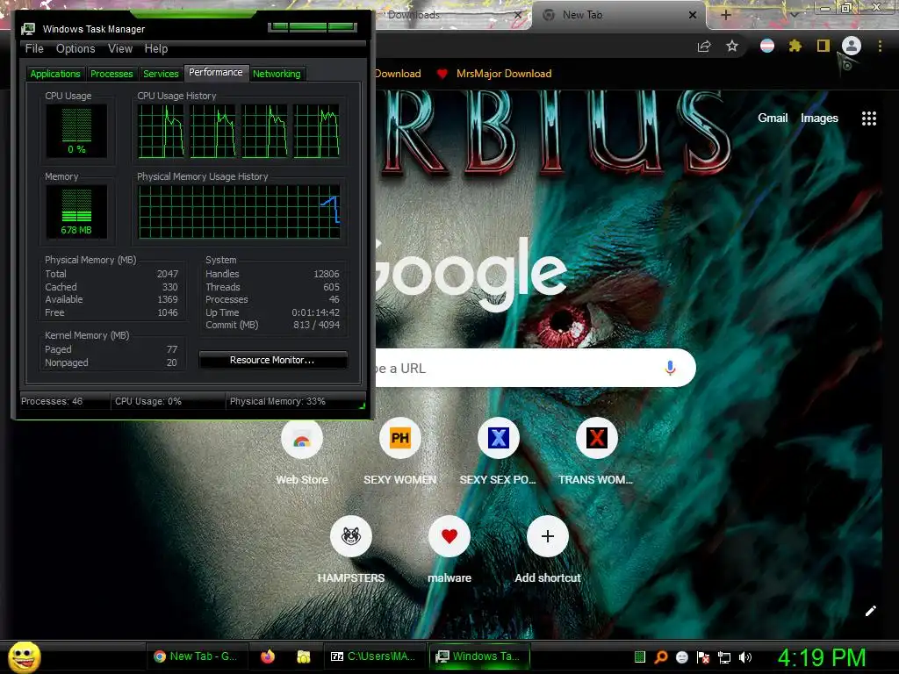Click the Task Manager title bar icon

[x=28, y=29]
